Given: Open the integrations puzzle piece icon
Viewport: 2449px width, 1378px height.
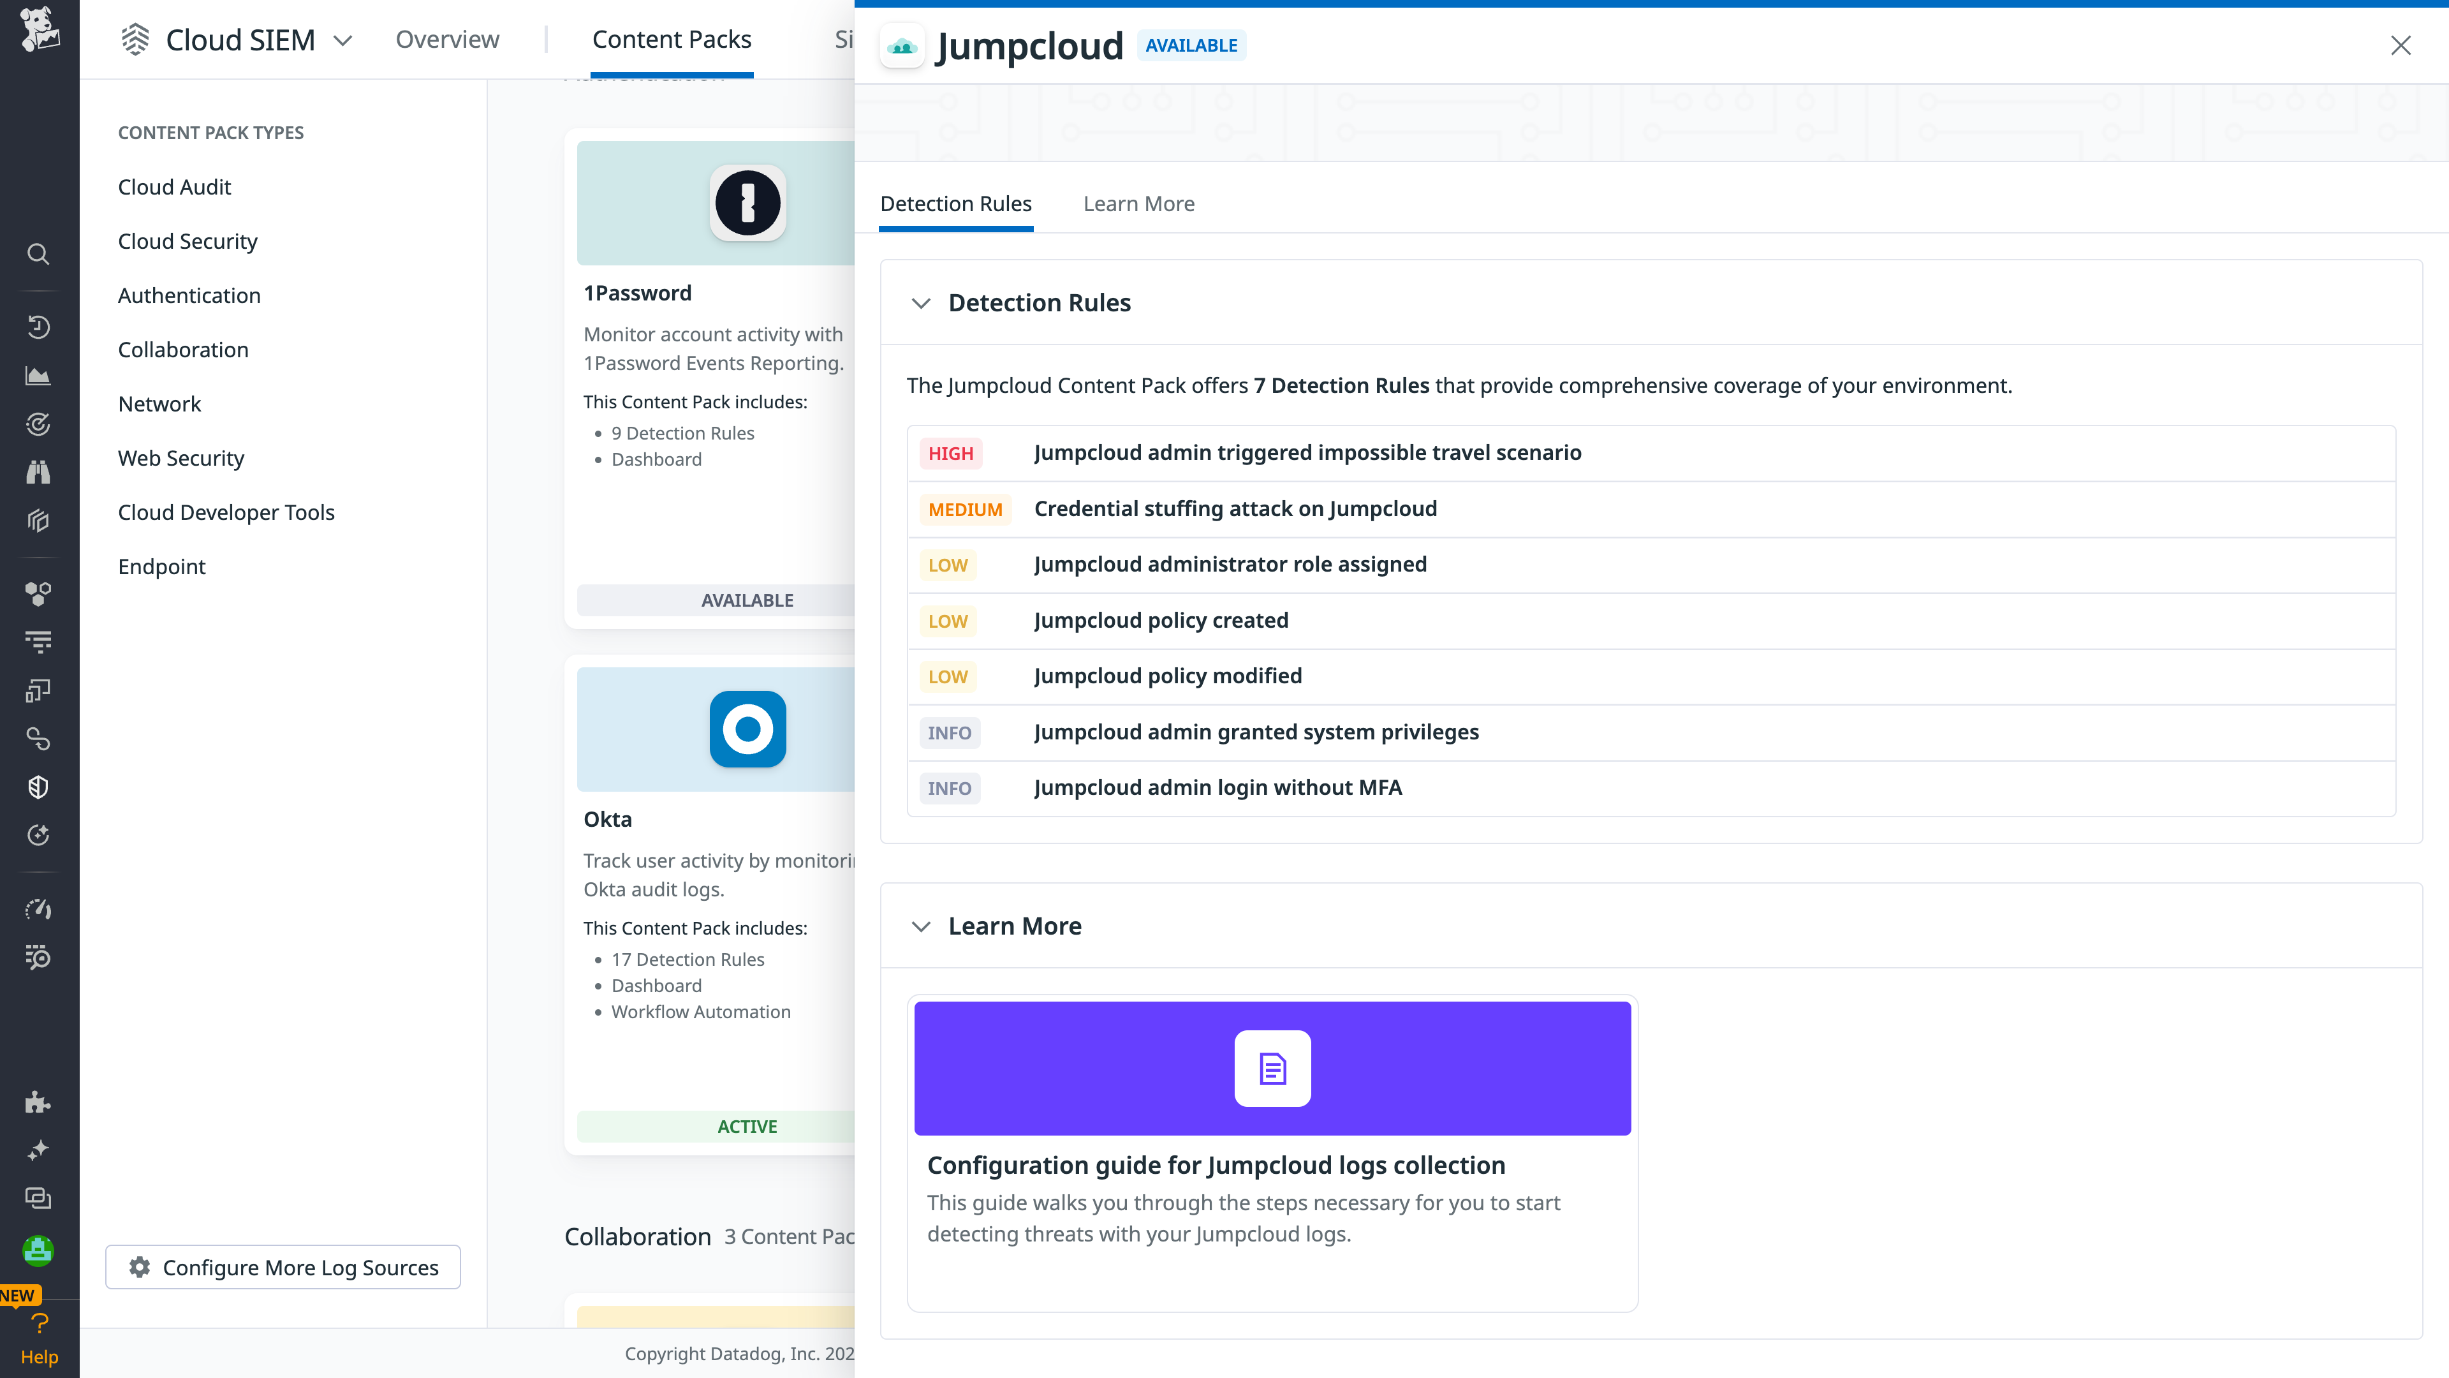Looking at the screenshot, I should (38, 1103).
